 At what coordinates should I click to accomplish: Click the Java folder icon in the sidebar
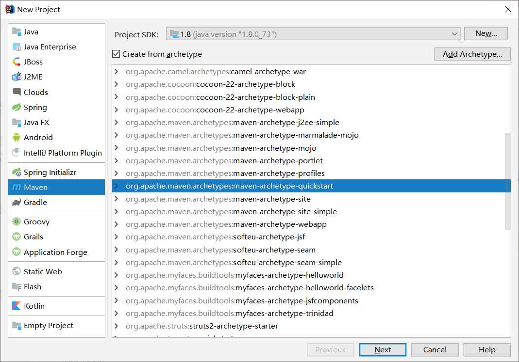[x=17, y=32]
